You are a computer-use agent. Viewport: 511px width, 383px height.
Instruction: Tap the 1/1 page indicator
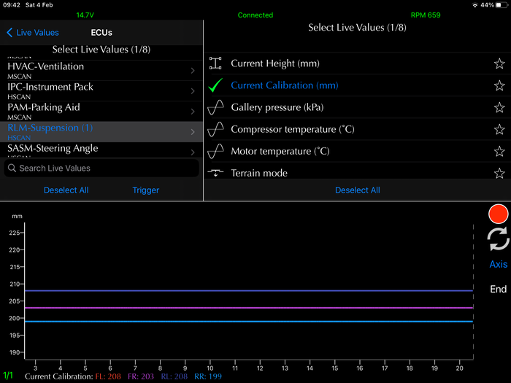(8, 376)
